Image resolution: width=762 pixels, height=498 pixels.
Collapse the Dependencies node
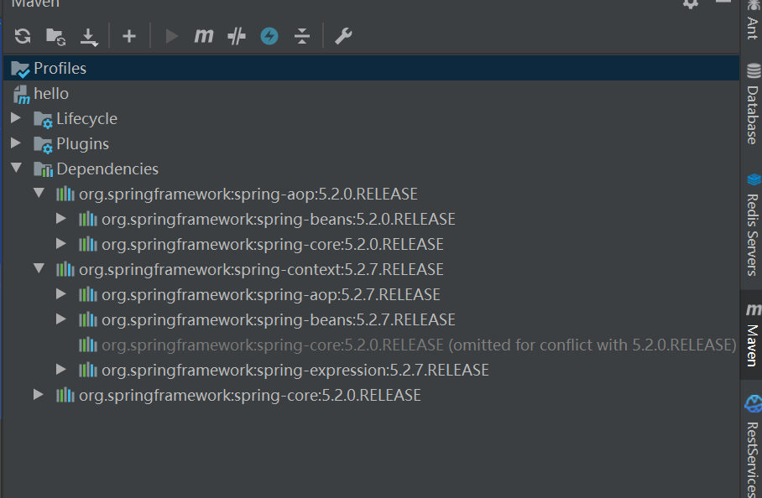coord(16,168)
